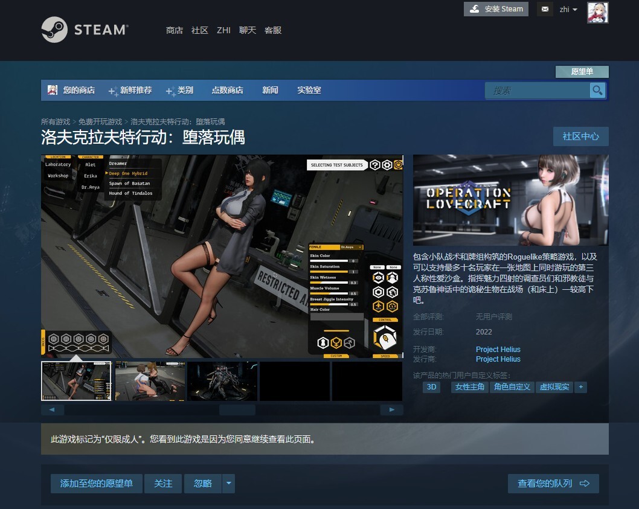639x509 pixels.
Task: Open the user avatar picture in the header
Action: (597, 13)
